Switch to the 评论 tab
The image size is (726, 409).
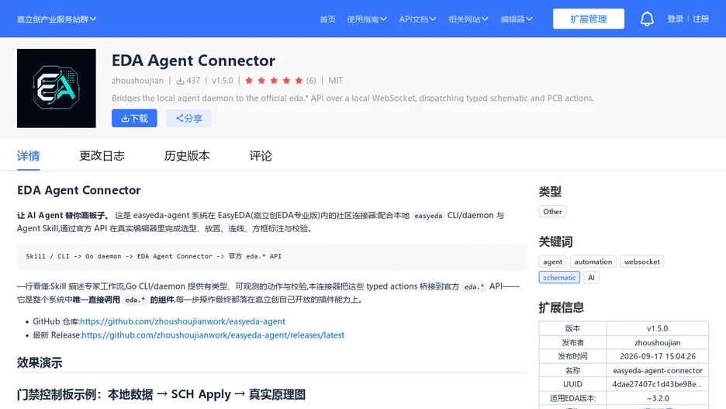(261, 156)
